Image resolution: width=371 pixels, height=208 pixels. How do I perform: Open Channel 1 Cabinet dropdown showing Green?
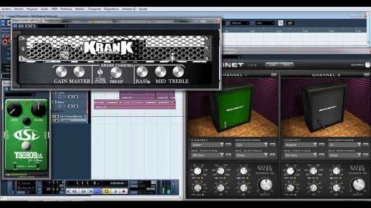pyautogui.click(x=208, y=144)
